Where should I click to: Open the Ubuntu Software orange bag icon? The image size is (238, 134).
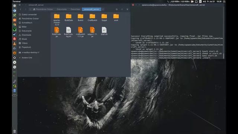pyautogui.click(x=15, y=20)
